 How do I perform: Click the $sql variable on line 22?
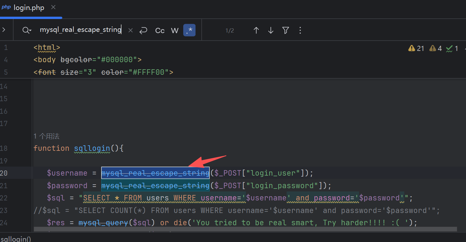tap(56, 198)
